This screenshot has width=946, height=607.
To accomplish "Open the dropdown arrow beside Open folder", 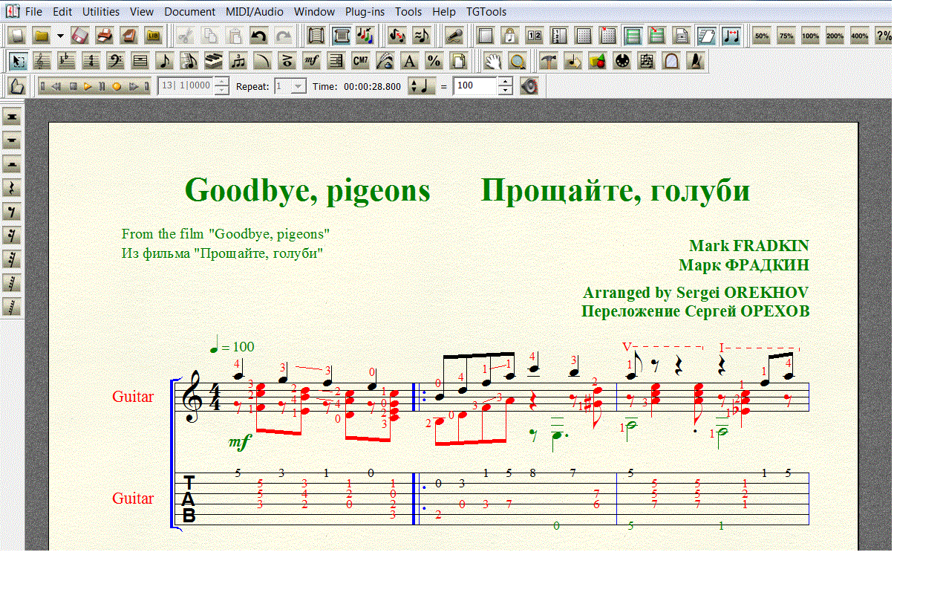I will pos(60,36).
